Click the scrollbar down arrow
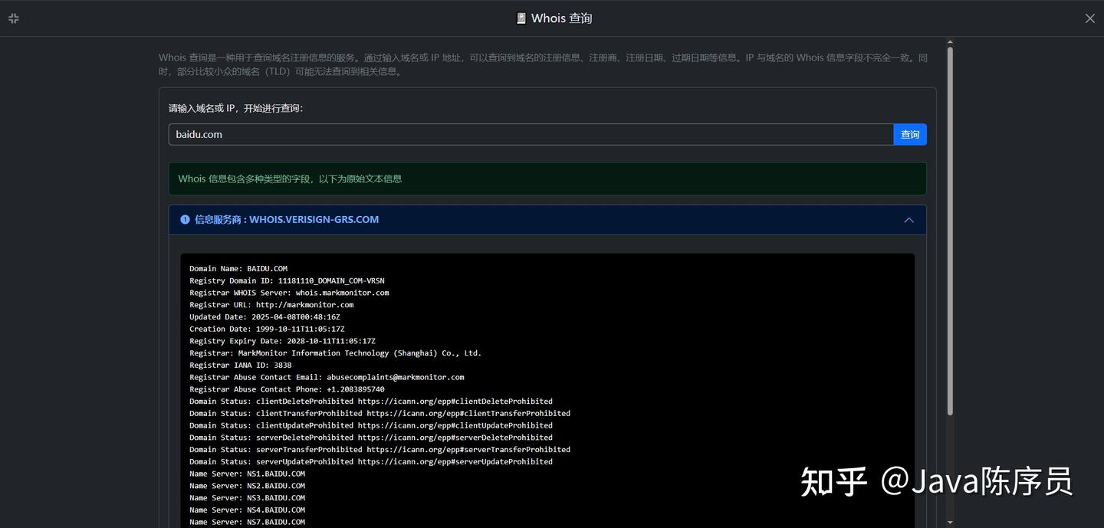The height and width of the screenshot is (528, 1104). [950, 523]
